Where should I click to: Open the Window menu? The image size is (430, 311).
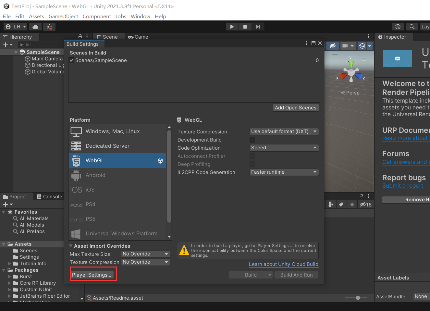click(141, 16)
